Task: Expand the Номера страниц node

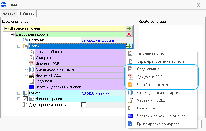Action: coord(19,99)
